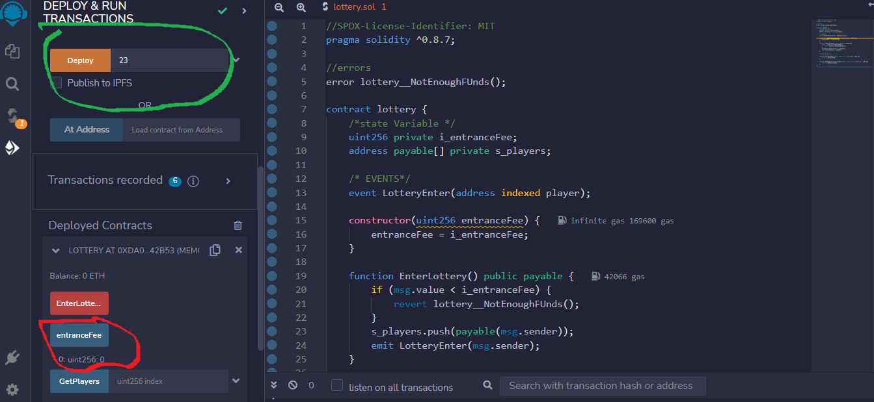Screen dimensions: 874x402
Task: Switch to the lottery.sol tab
Action: pos(355,7)
